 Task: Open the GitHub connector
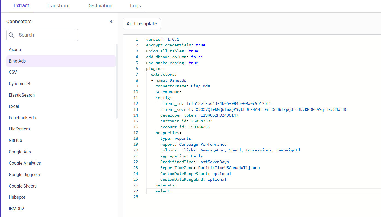(x=15, y=140)
